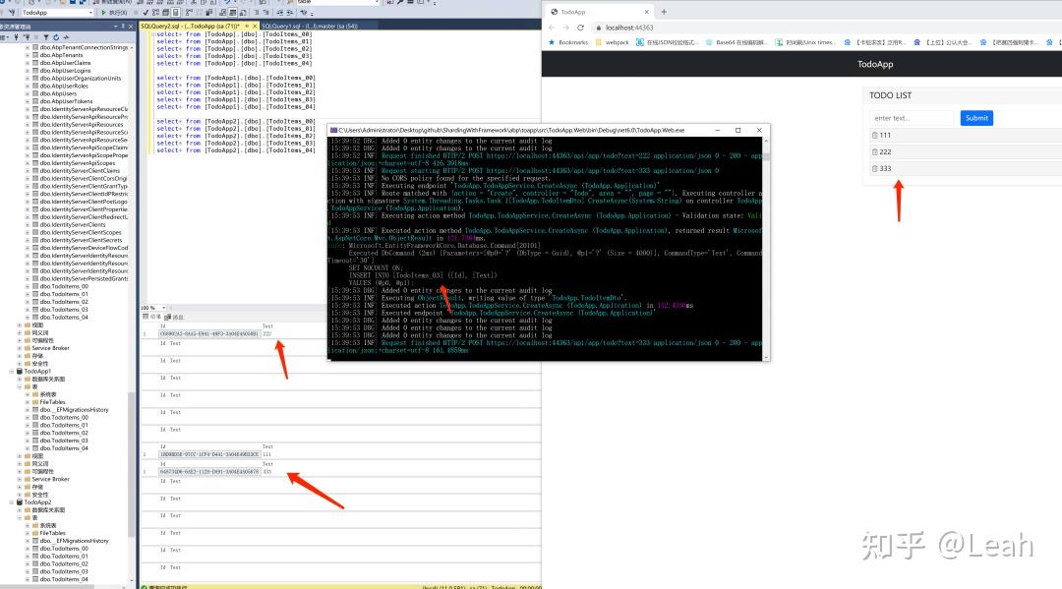This screenshot has width=1062, height=589.
Task: Click the trash icon beside todo item 111
Action: pyautogui.click(x=875, y=135)
